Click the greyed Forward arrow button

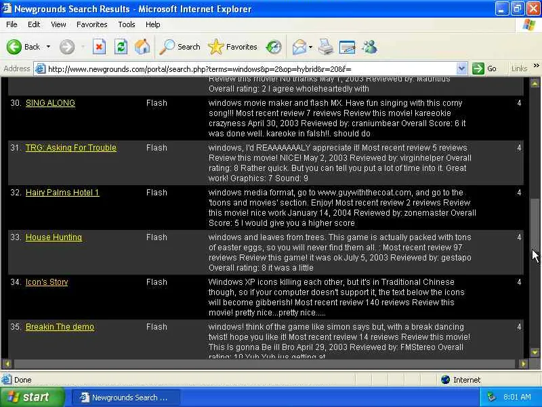pyautogui.click(x=66, y=47)
